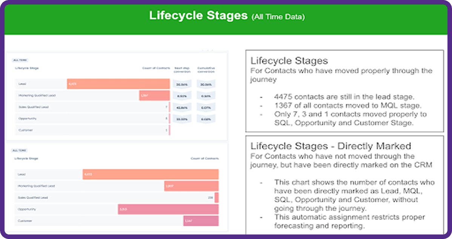Click the ALL TIME filter badge on the second chart
Image resolution: width=452 pixels, height=239 pixels.
click(x=19, y=150)
